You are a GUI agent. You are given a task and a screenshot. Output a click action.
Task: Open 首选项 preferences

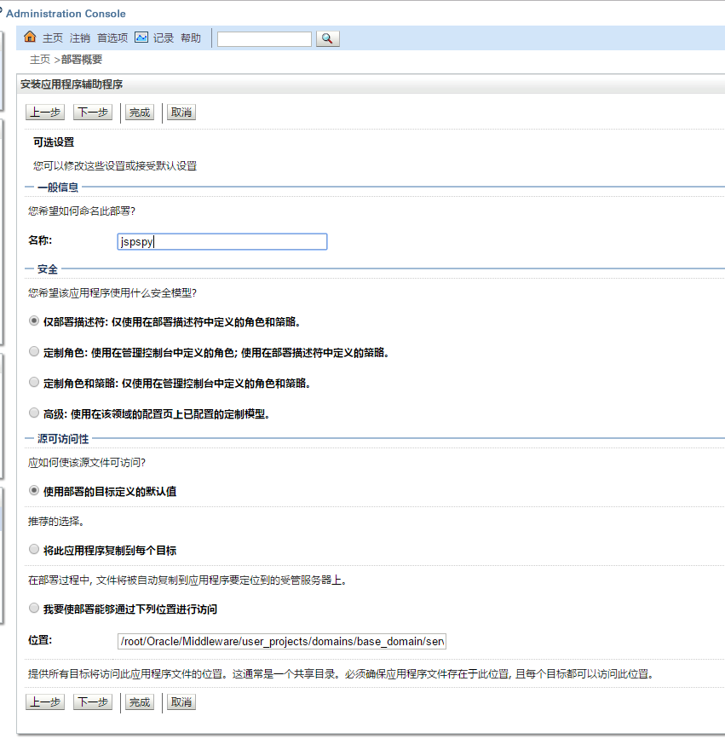112,38
